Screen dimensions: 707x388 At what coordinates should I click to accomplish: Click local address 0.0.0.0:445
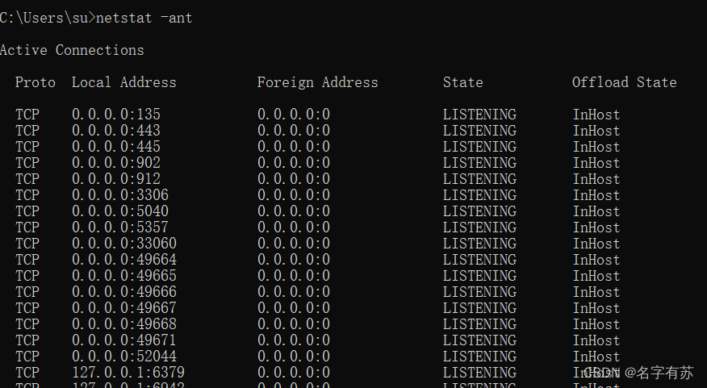point(116,147)
